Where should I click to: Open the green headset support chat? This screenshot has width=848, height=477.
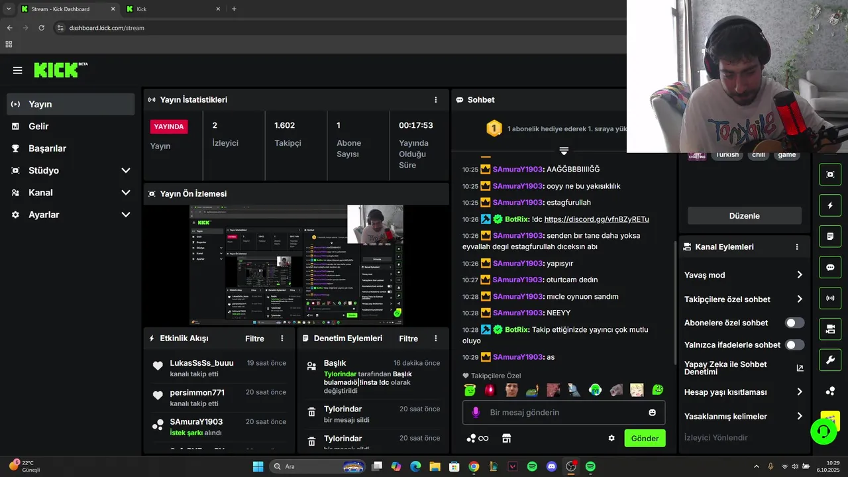point(823,432)
